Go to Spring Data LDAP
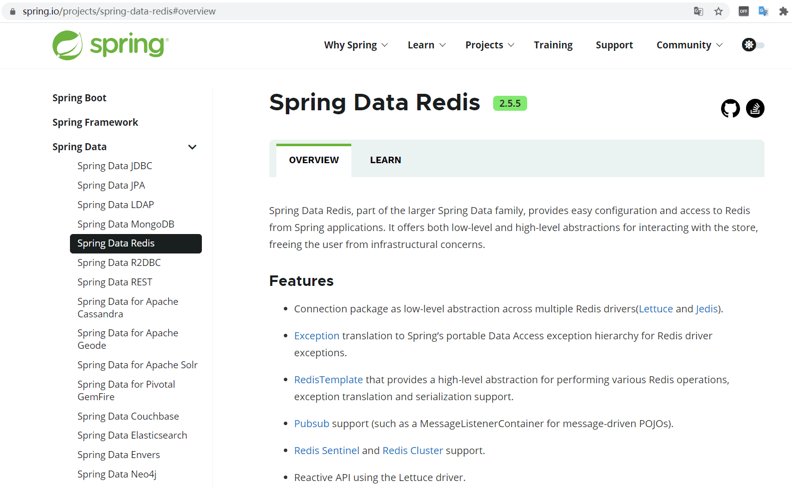792x488 pixels. (115, 205)
